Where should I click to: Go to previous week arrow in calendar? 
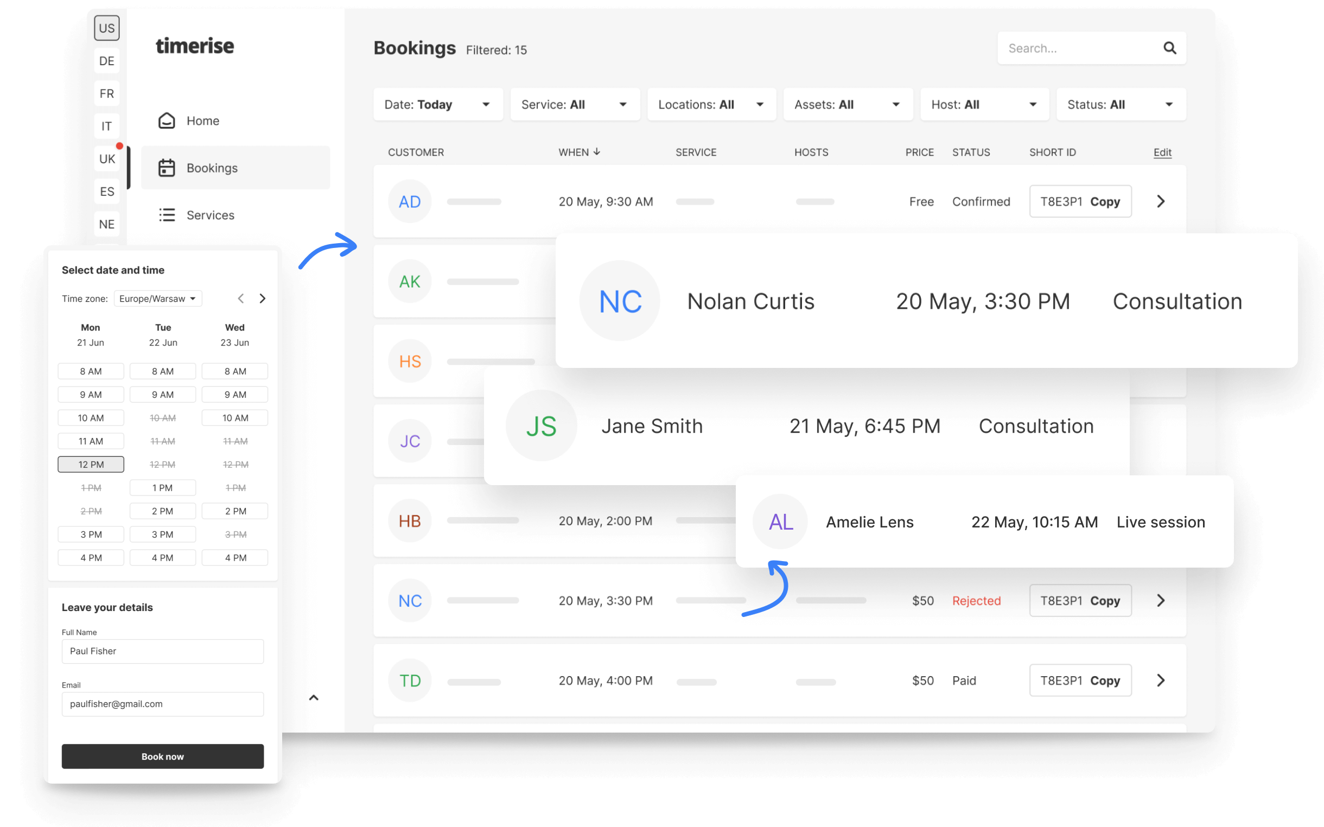pos(240,298)
